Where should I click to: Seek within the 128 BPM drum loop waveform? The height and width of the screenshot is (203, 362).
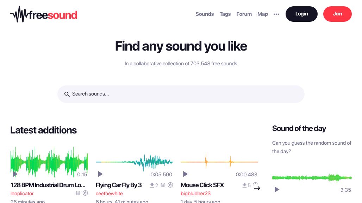point(49,162)
